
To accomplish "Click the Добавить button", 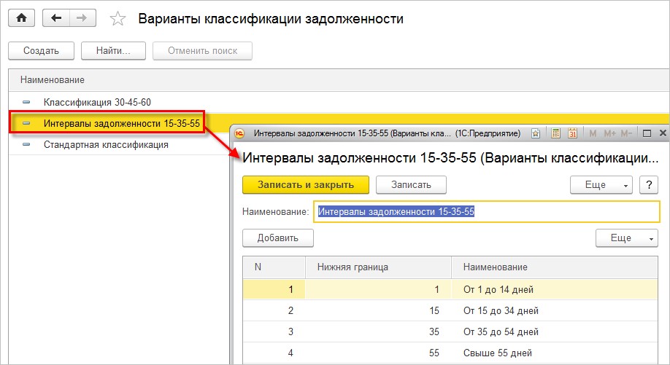I will tap(277, 238).
